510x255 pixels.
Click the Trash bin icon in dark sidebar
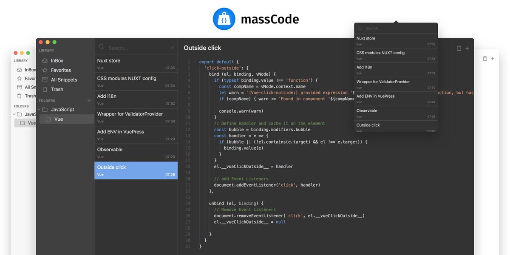[45, 89]
